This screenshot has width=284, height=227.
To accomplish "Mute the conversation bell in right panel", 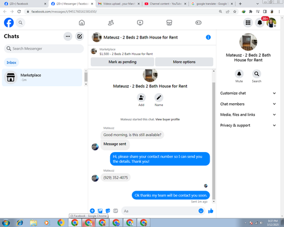I will coord(239,74).
